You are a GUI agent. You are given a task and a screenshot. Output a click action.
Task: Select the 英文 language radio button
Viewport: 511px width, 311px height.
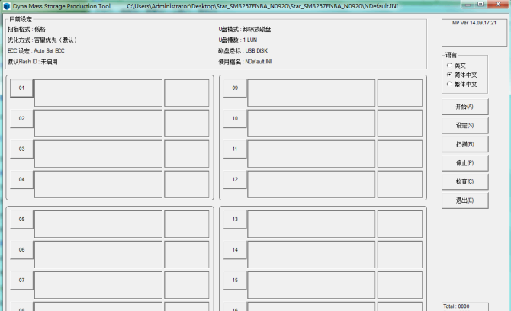click(449, 66)
